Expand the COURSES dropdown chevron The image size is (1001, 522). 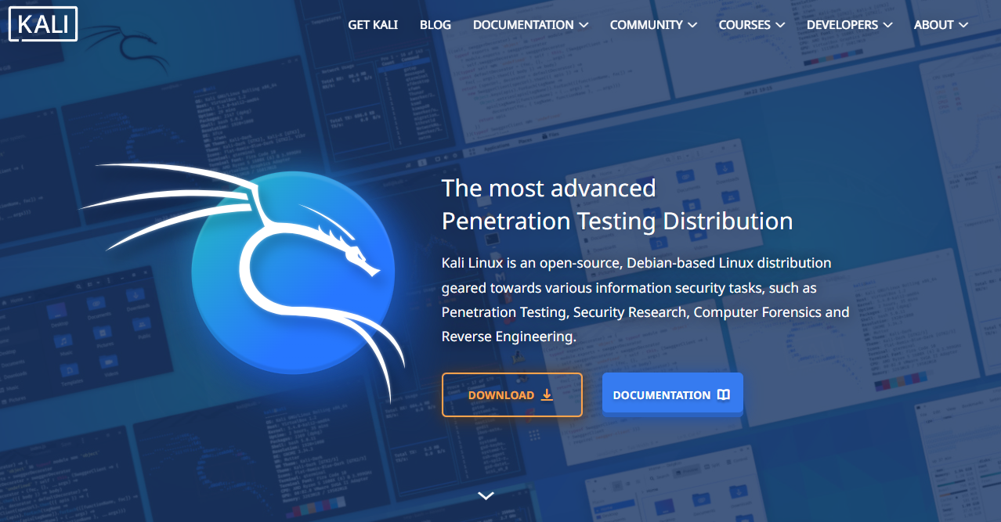[x=780, y=25]
